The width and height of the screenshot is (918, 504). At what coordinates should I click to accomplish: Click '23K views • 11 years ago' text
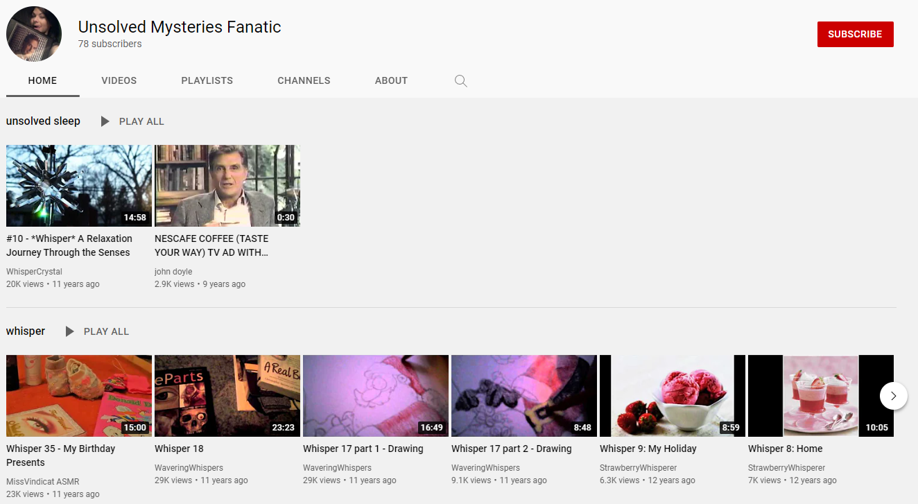click(53, 494)
